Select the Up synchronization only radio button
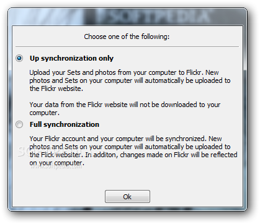Screen dimensions: 260x224 click(x=19, y=58)
